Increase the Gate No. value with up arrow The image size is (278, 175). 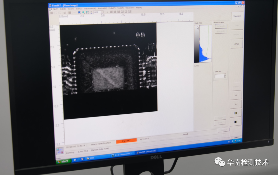pos(225,75)
